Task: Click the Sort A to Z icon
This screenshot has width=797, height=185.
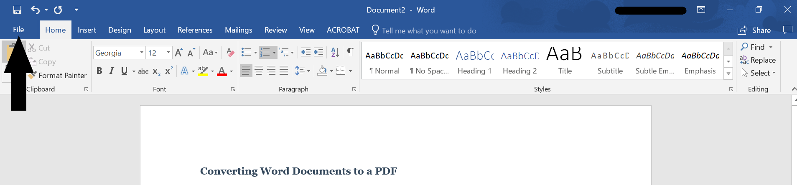Action: (335, 53)
